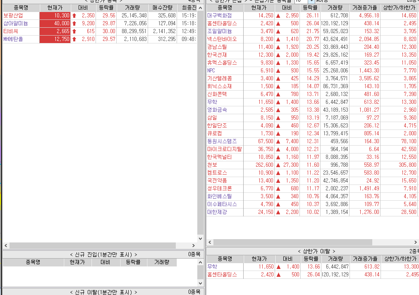Click up arrow of 신규 진입 panel scrollbar
The image size is (419, 295).
(x=201, y=262)
